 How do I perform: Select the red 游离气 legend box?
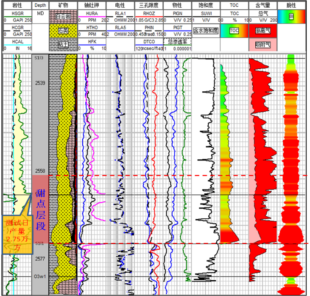[263, 31]
